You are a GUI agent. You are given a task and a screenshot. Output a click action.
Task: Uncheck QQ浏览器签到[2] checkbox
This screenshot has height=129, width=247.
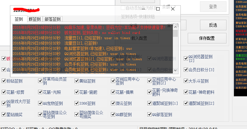click(x=186, y=59)
